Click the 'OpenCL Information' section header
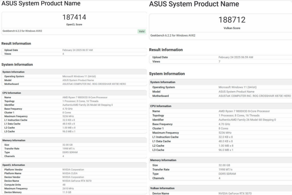 click(14, 165)
